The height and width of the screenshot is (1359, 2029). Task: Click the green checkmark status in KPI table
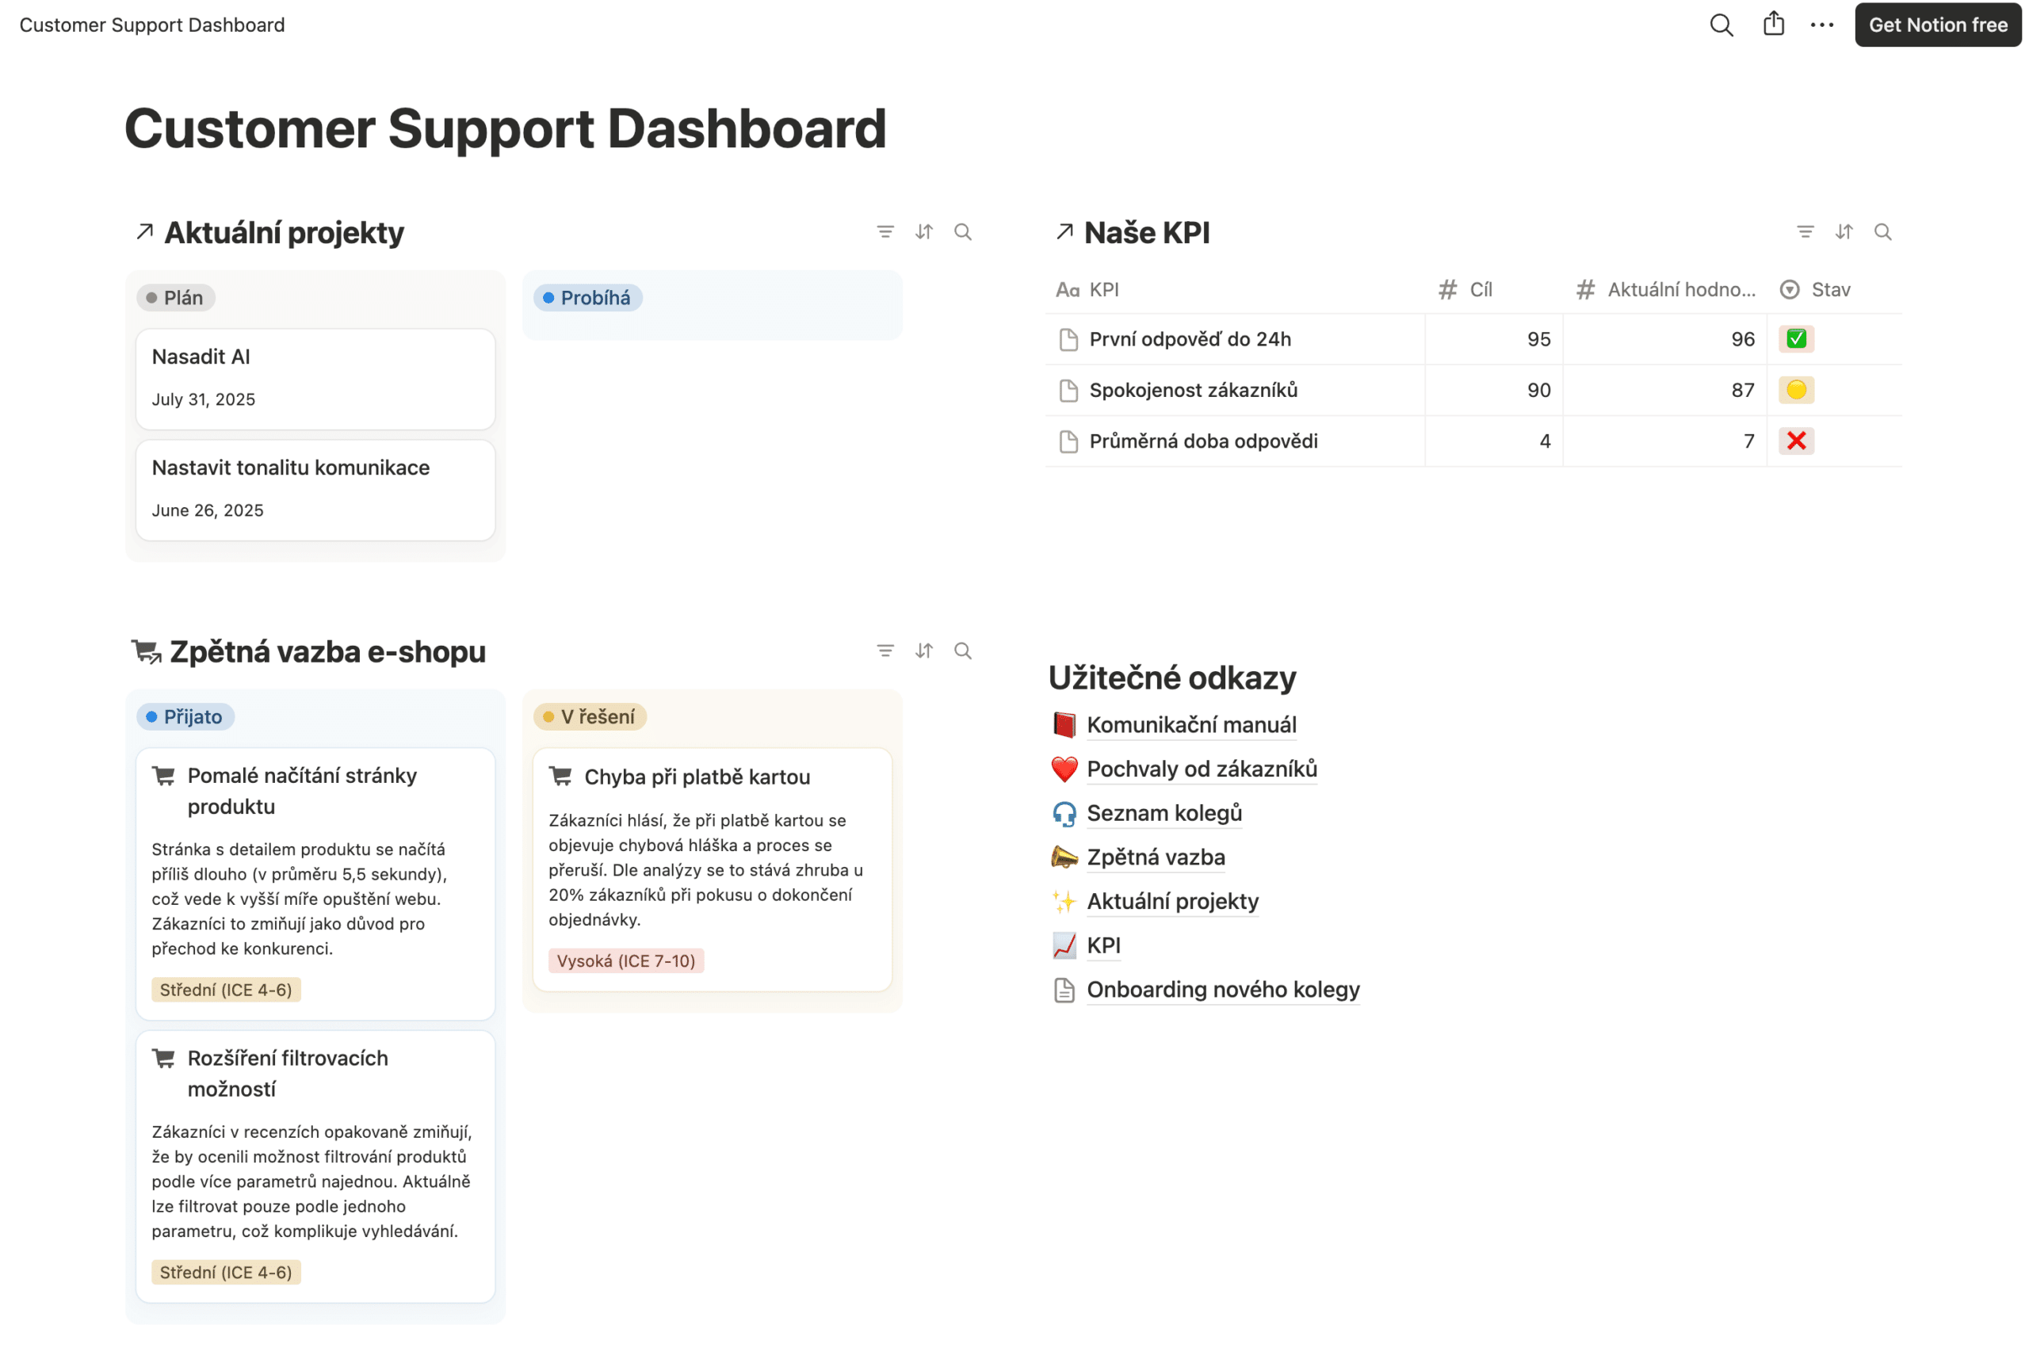[x=1796, y=339]
